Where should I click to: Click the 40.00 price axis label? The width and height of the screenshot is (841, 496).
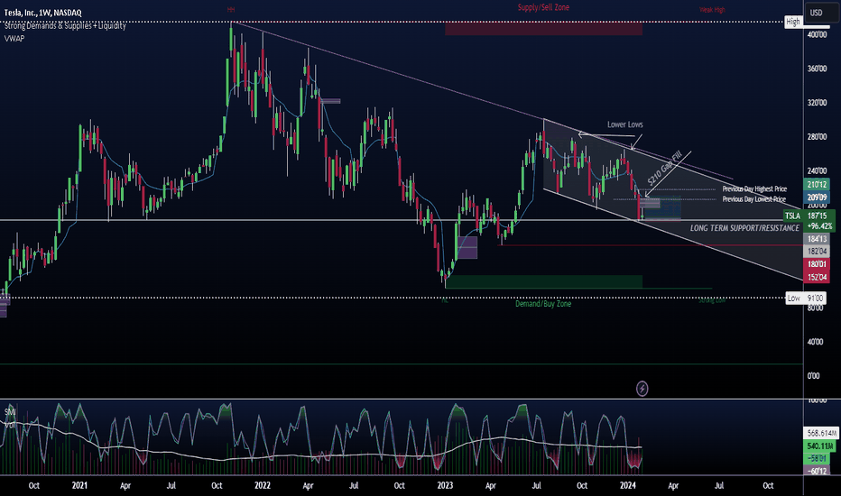point(815,342)
